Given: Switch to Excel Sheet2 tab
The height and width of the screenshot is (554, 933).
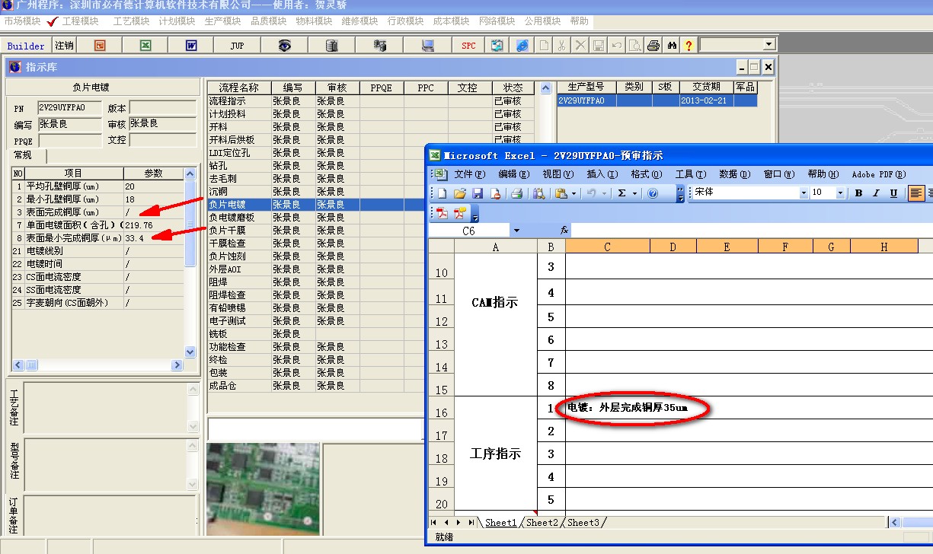Looking at the screenshot, I should 542,522.
